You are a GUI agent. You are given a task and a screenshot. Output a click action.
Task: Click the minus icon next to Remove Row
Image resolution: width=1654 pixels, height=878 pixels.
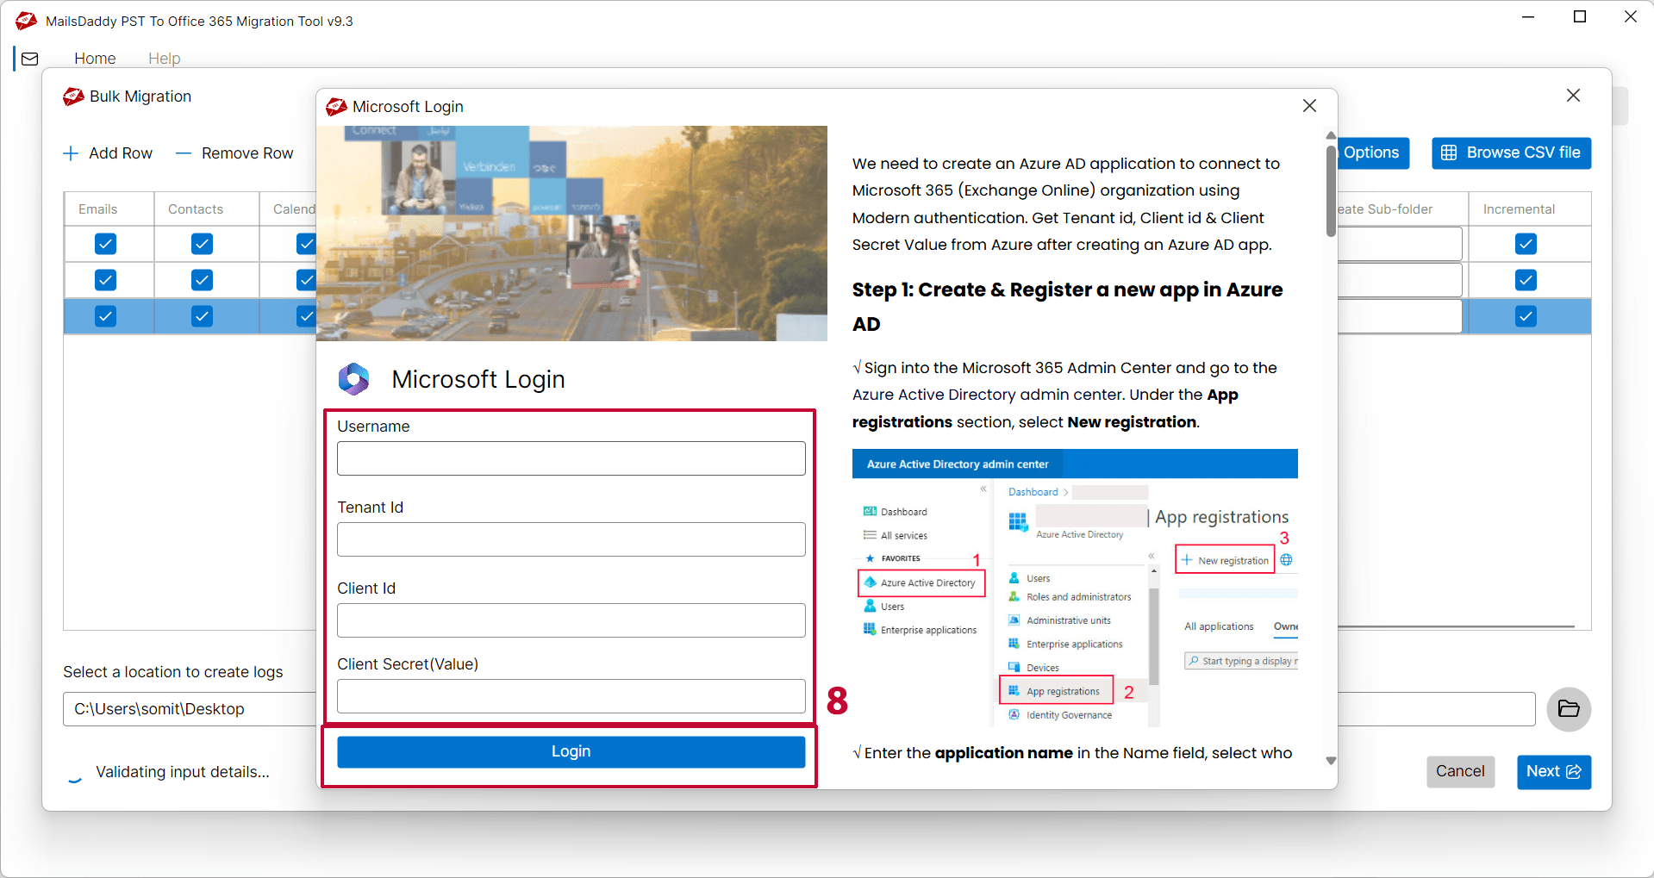183,153
